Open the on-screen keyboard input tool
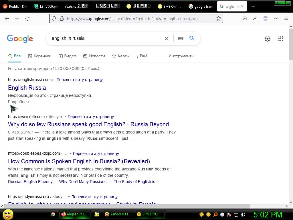293x220 pixels. point(181,38)
